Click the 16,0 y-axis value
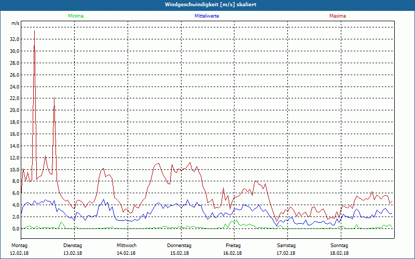The width and height of the screenshot is (415, 259). [x=15, y=134]
